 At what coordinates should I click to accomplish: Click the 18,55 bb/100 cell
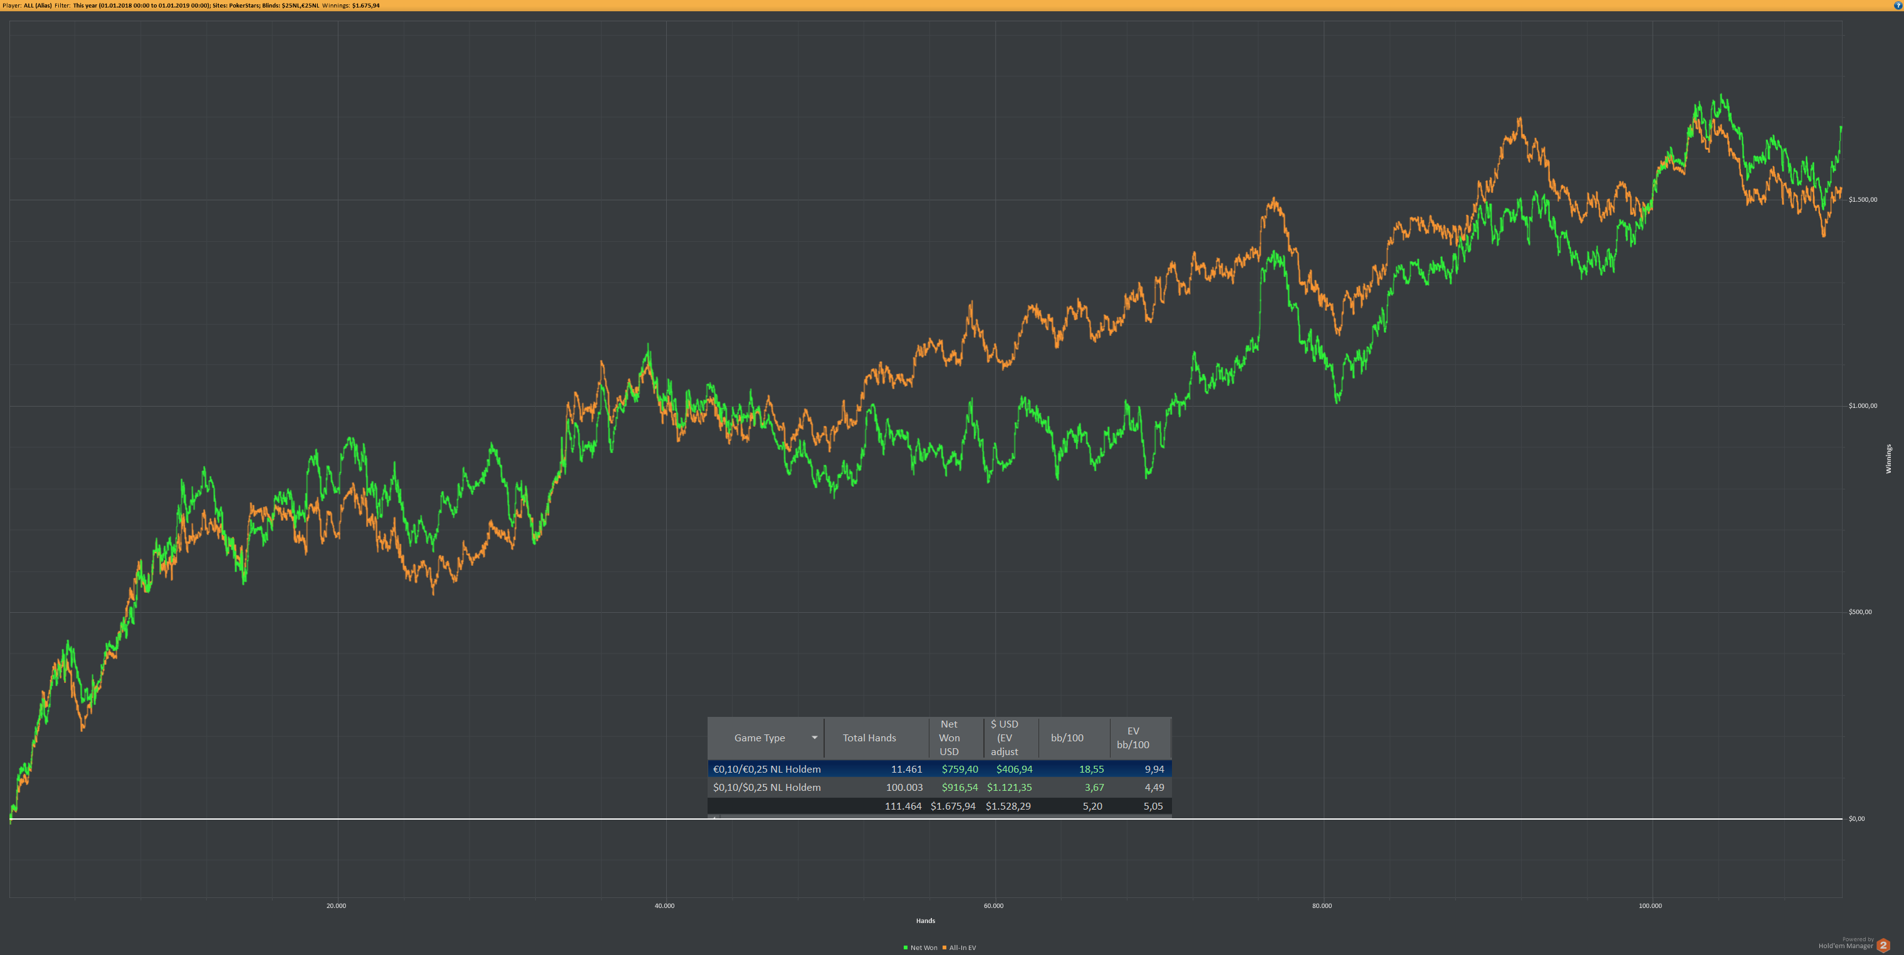click(1092, 770)
